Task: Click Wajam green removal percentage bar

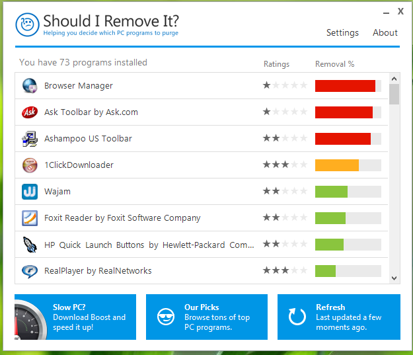Action: [x=348, y=192]
